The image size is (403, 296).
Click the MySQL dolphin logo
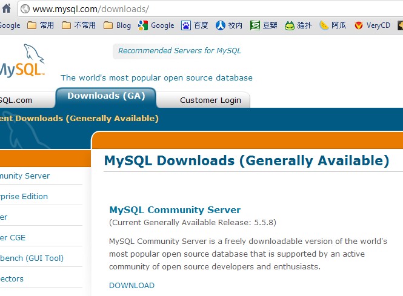click(22, 61)
